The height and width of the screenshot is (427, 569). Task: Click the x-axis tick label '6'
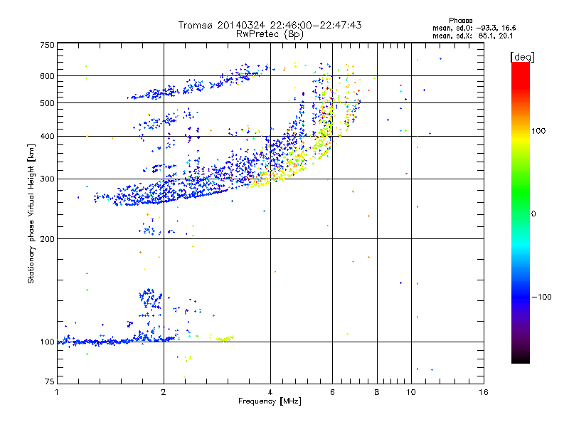332,392
